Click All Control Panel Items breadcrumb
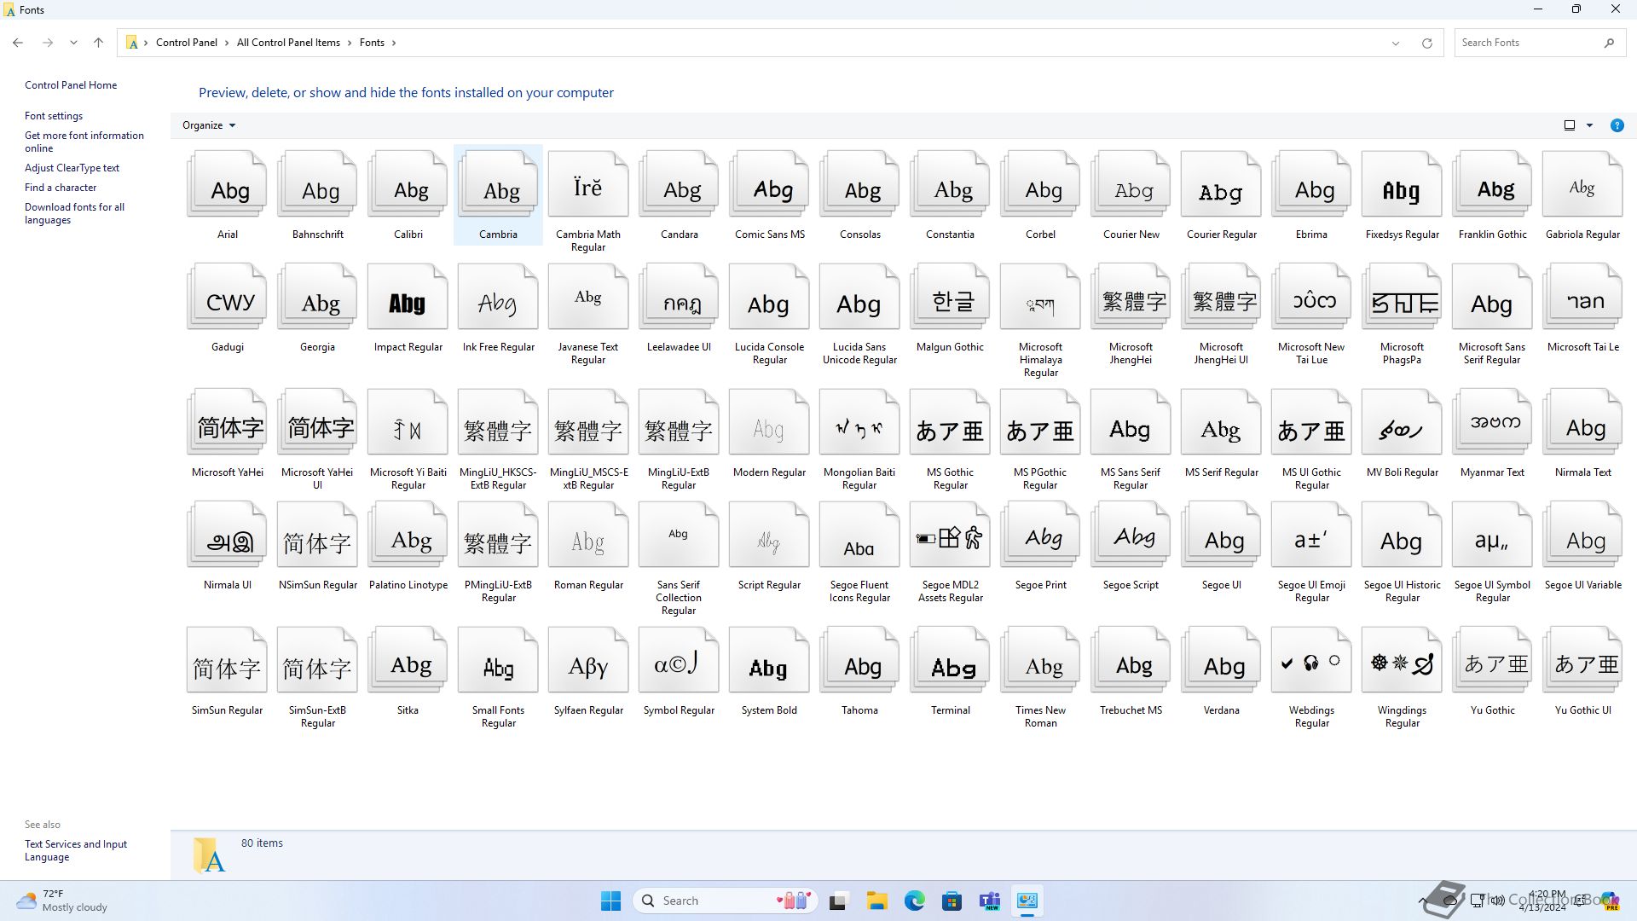 click(288, 43)
